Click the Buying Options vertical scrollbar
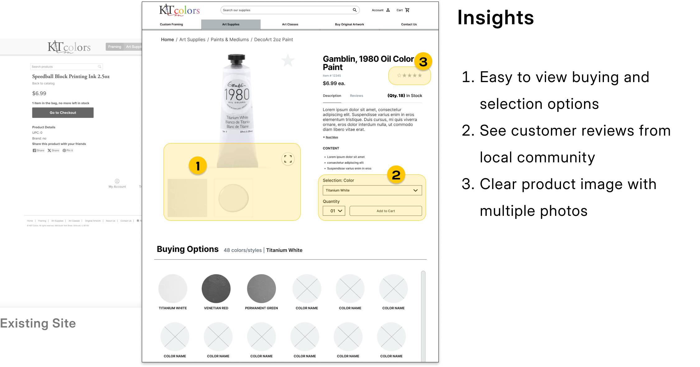The height and width of the screenshot is (367, 700). coord(423,316)
